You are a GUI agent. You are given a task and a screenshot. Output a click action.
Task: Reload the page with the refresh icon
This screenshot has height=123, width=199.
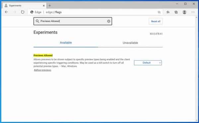(23, 12)
